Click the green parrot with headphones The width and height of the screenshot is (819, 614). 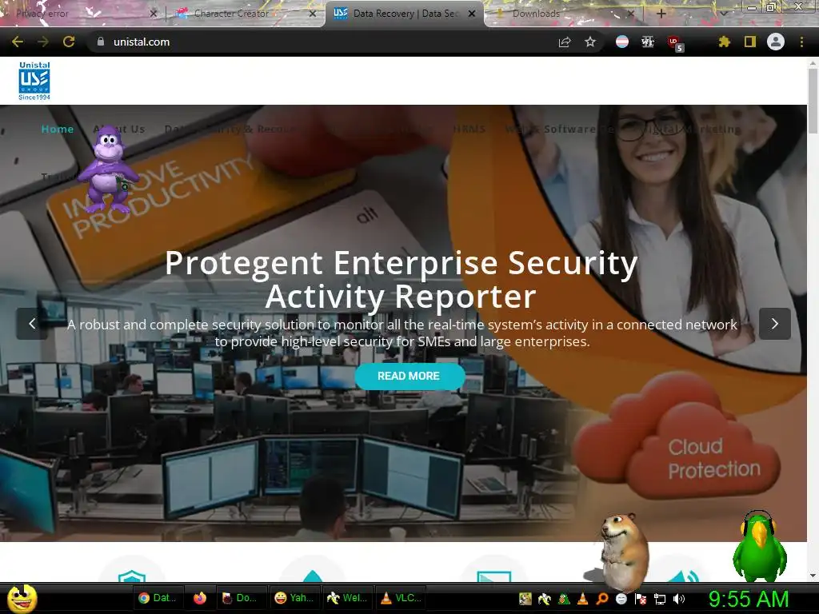click(760, 547)
